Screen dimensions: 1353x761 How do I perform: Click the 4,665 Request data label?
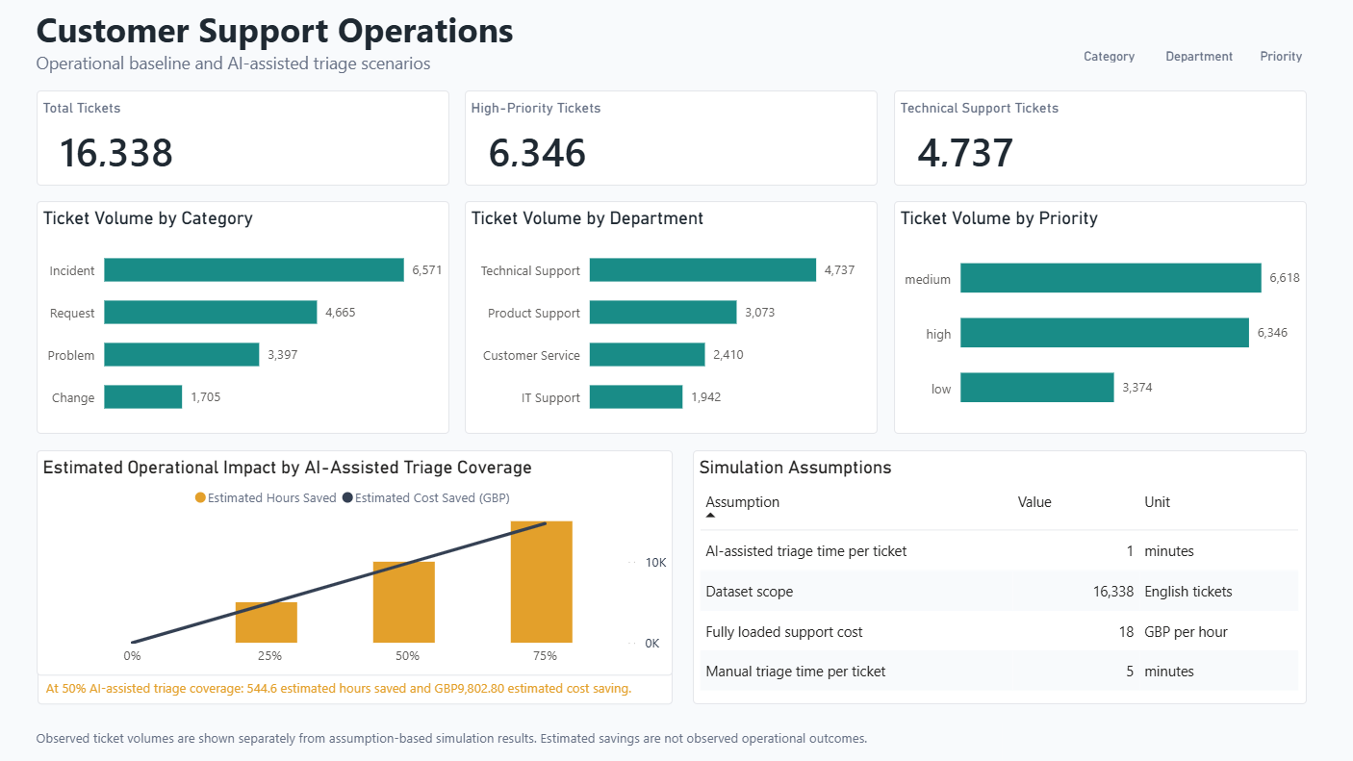click(x=341, y=313)
